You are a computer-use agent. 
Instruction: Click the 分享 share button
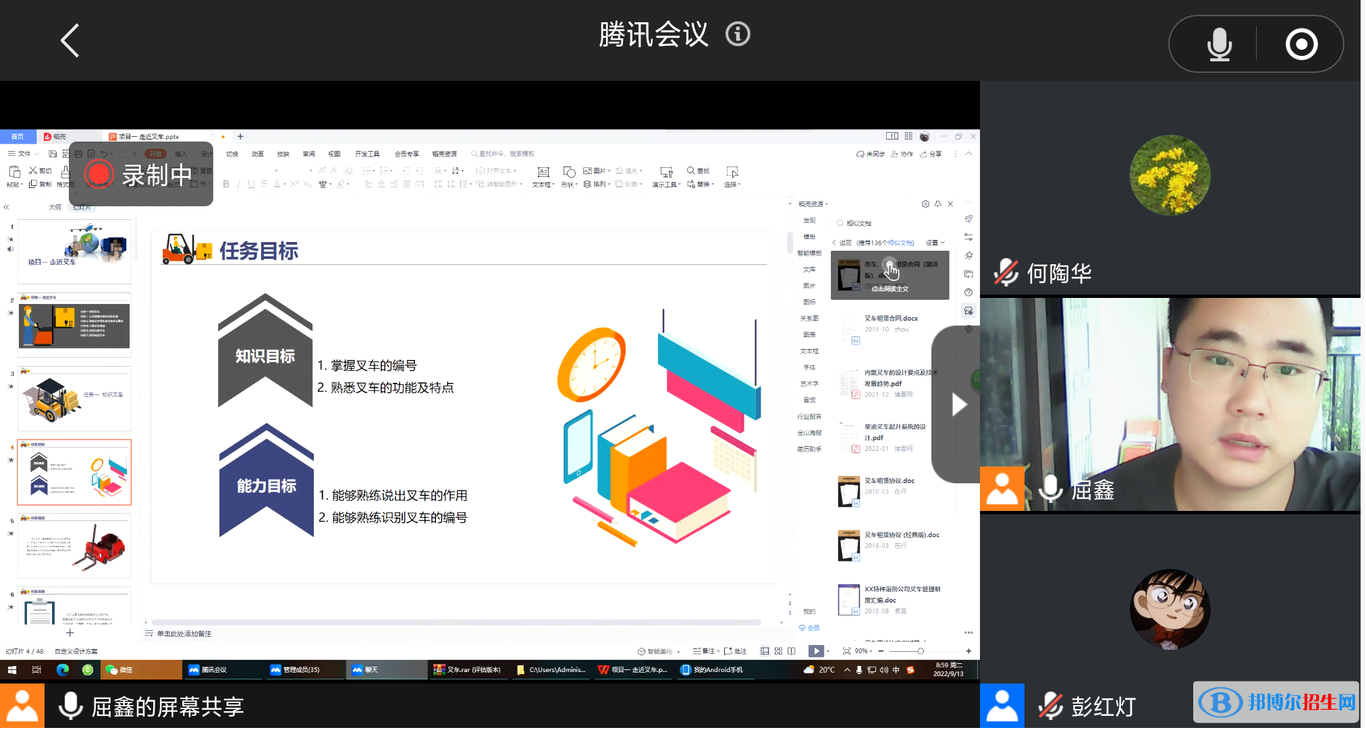[931, 154]
